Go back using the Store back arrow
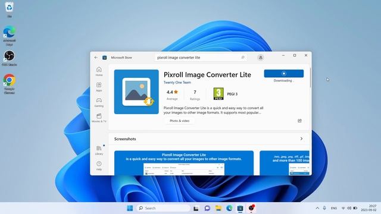Screen dimensions: 381x214 tap(96, 58)
